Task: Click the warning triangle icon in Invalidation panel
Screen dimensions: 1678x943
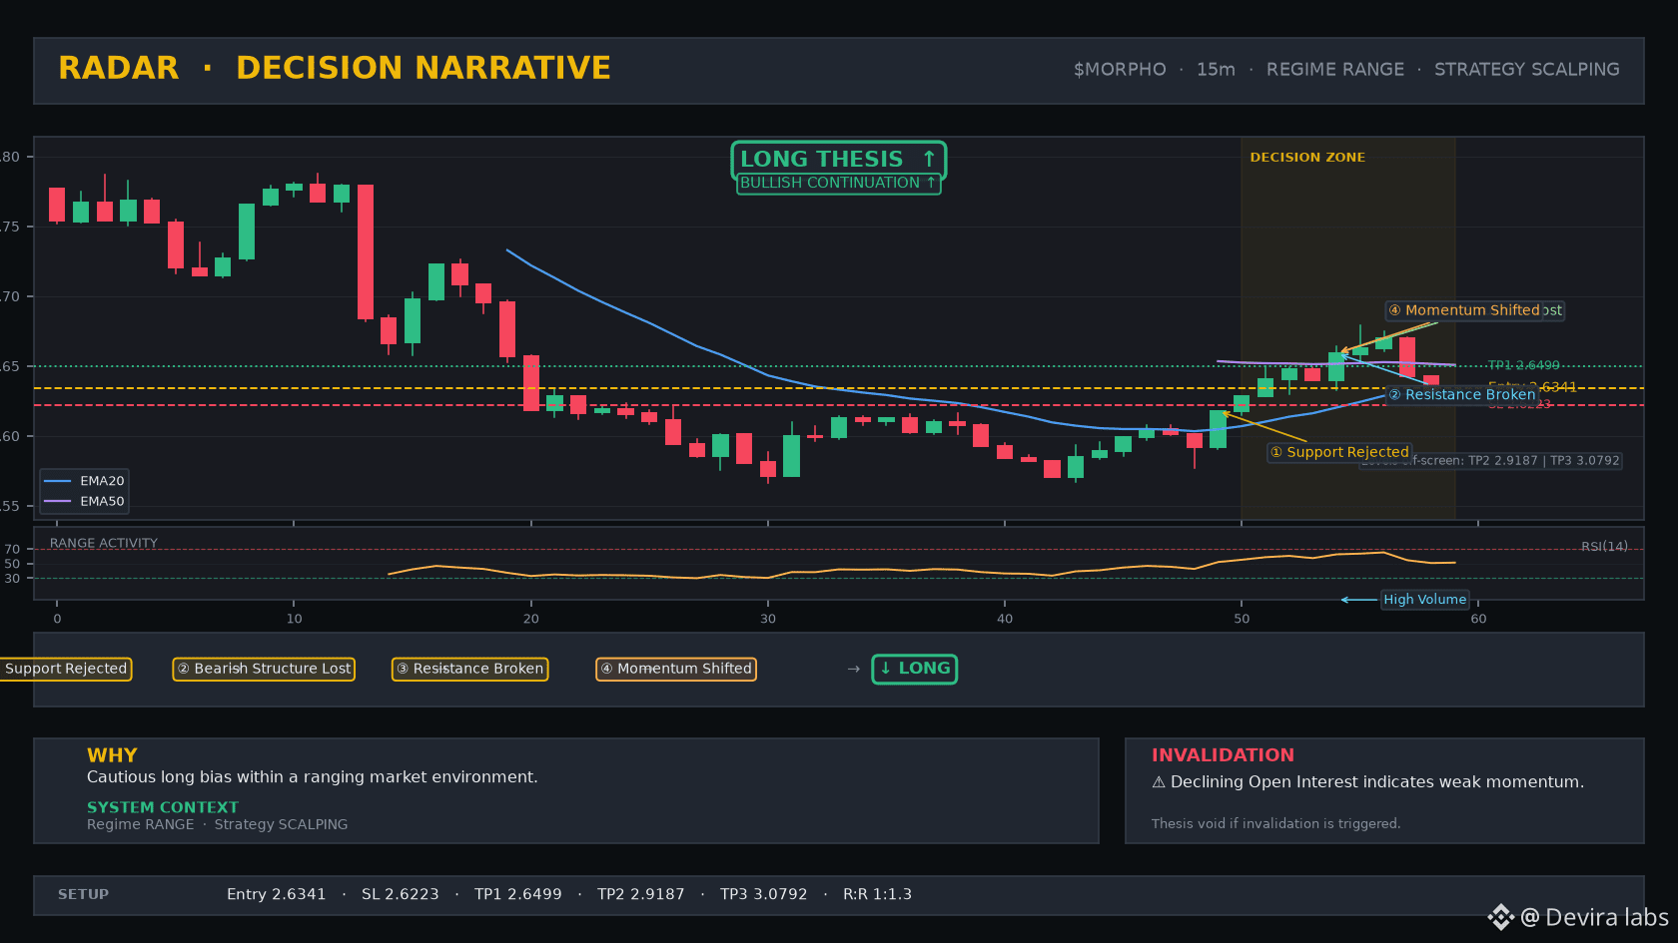Action: pyautogui.click(x=1159, y=782)
